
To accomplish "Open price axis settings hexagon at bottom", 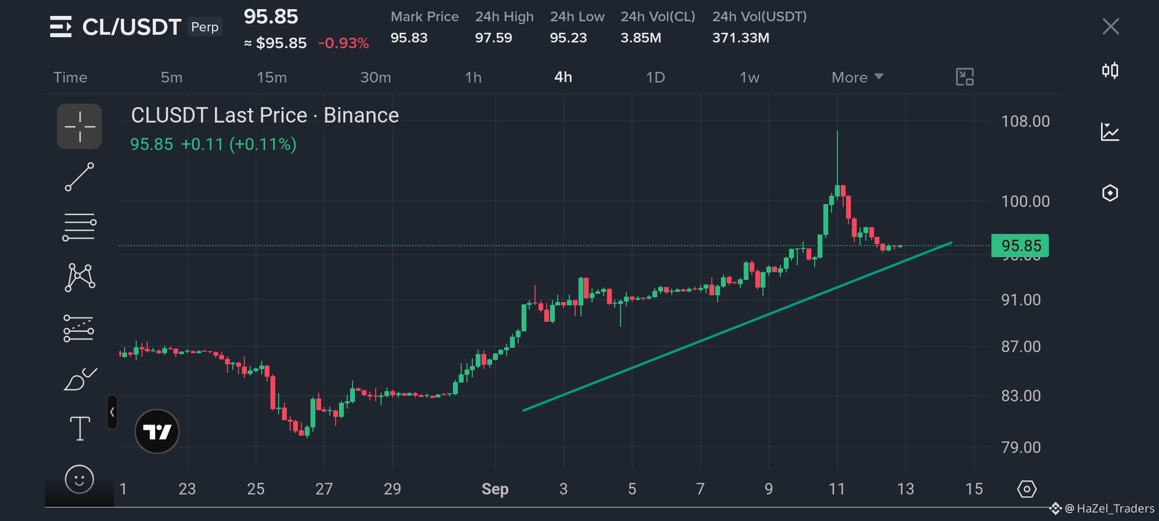I will point(1027,489).
